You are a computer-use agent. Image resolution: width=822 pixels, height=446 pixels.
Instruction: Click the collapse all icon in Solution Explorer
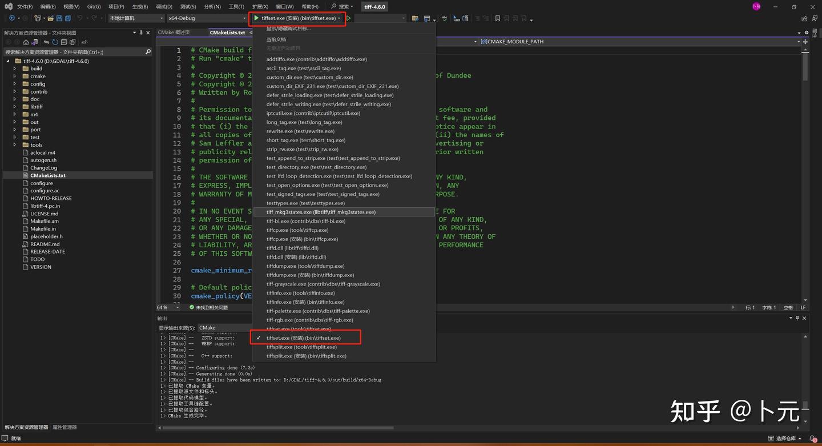point(64,42)
